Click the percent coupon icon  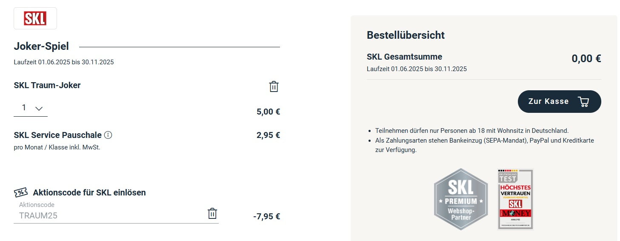tap(21, 192)
